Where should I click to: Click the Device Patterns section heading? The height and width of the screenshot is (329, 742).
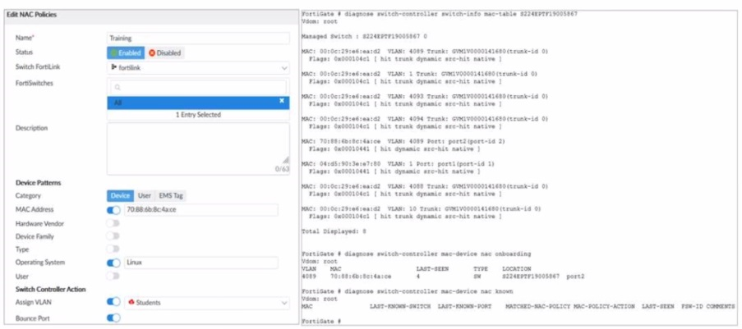click(x=39, y=182)
